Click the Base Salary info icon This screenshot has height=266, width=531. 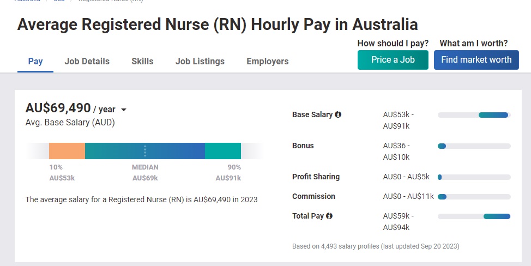coord(338,114)
